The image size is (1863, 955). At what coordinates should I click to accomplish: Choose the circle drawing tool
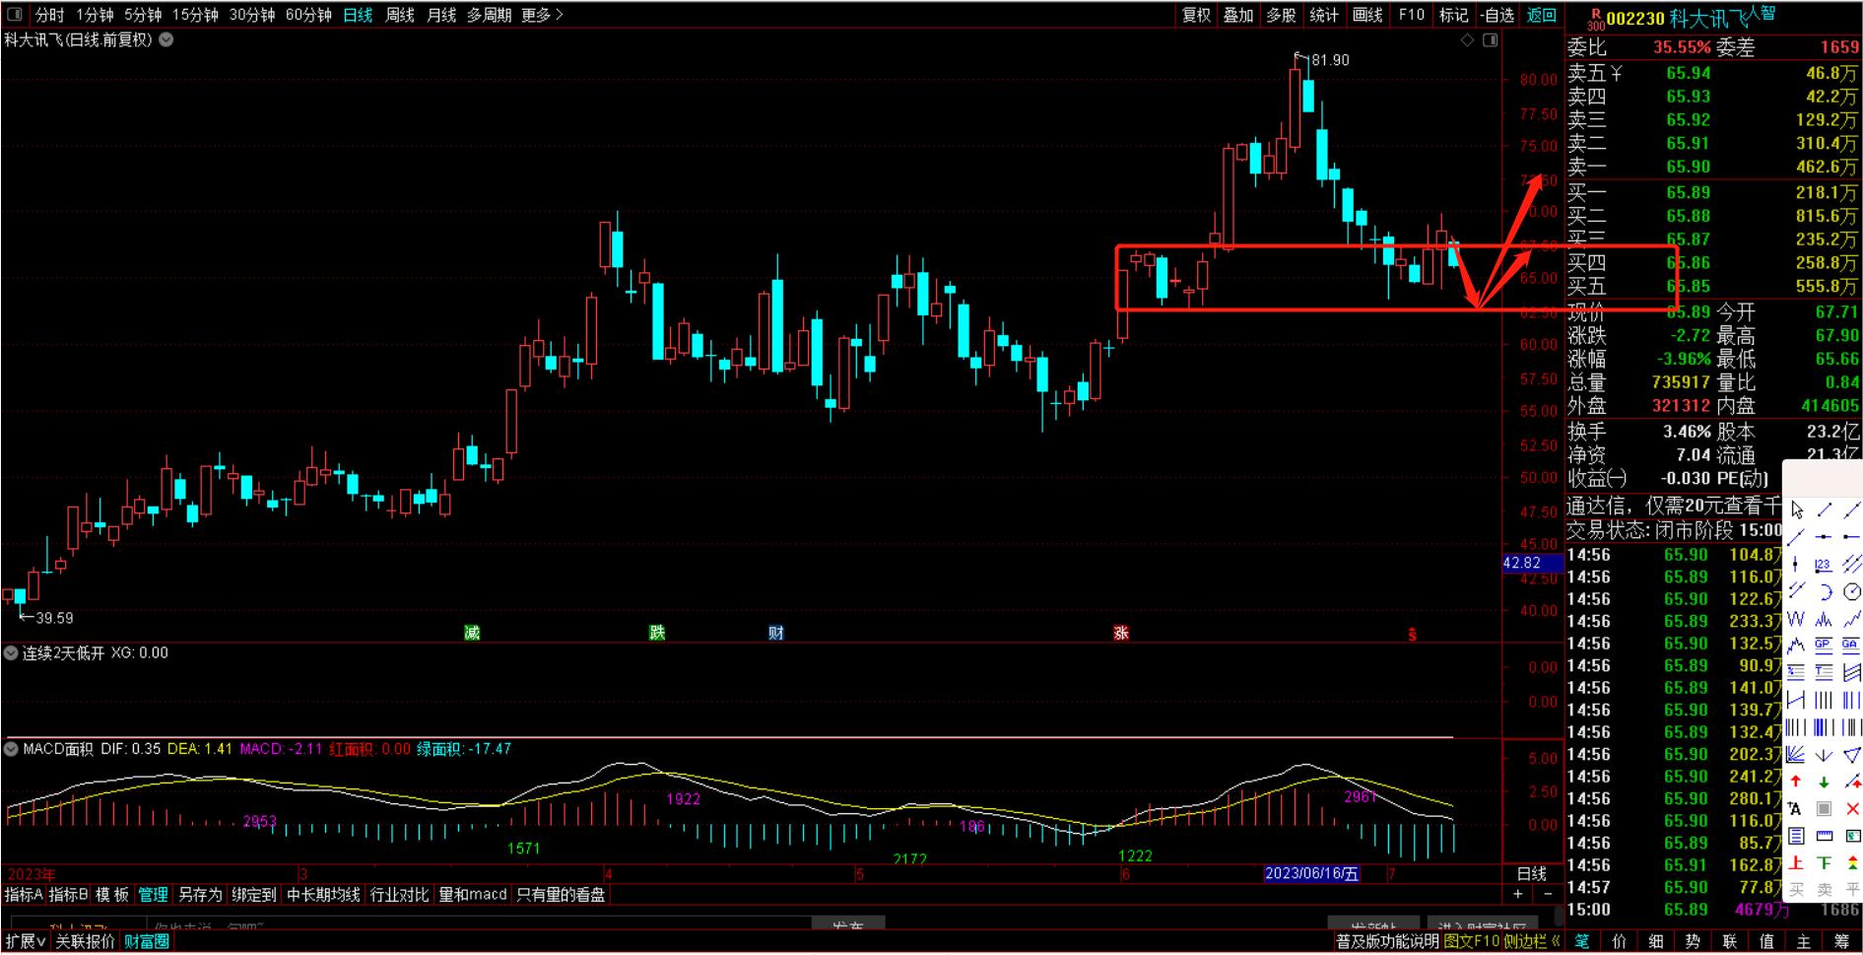coord(1852,591)
